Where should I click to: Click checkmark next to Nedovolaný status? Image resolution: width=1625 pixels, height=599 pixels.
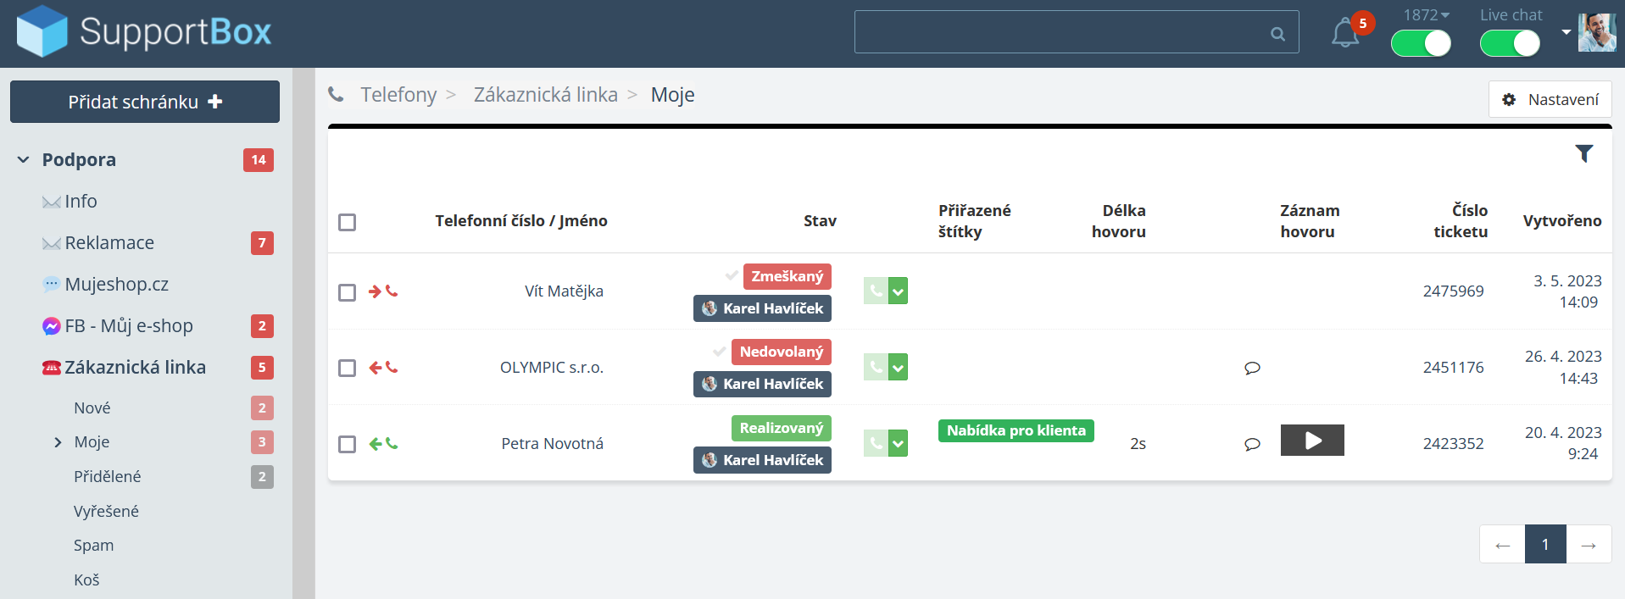(720, 351)
